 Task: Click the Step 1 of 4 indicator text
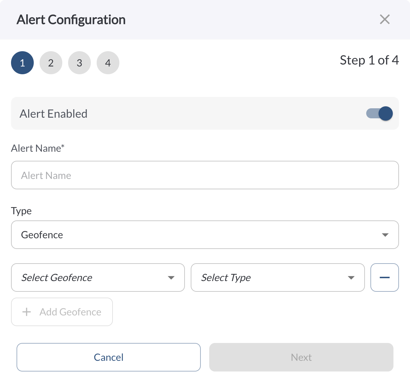point(369,60)
